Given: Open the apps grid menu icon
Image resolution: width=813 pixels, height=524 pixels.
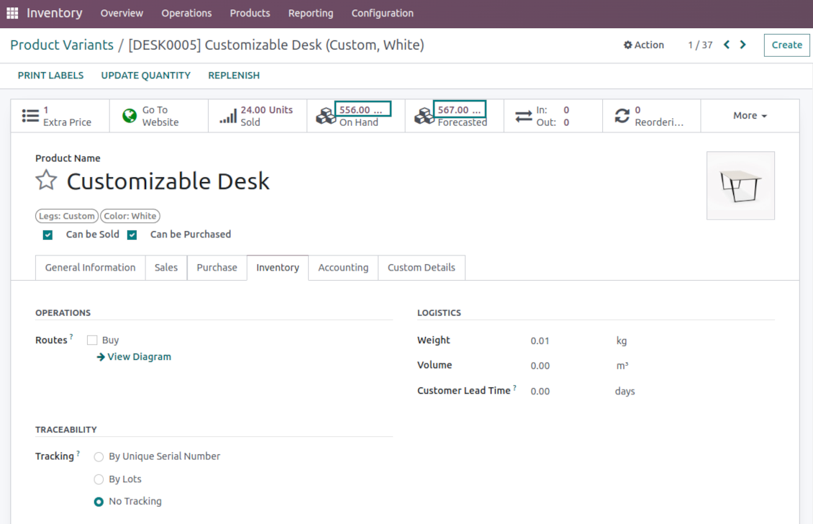Looking at the screenshot, I should (12, 14).
